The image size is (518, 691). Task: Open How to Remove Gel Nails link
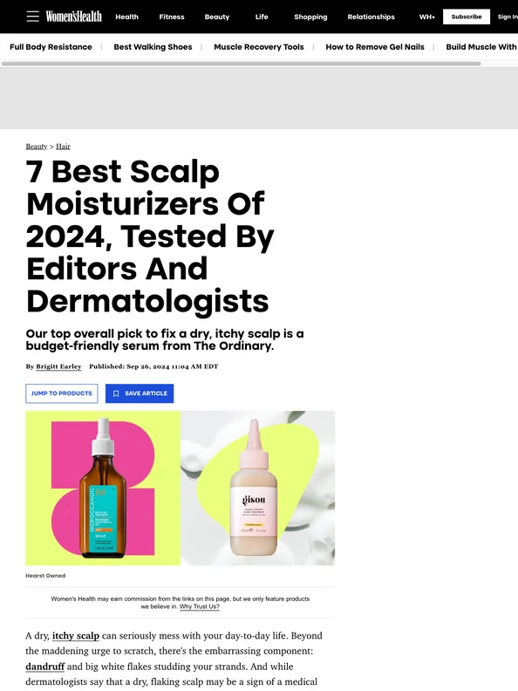375,47
